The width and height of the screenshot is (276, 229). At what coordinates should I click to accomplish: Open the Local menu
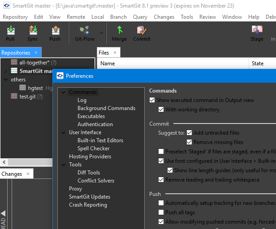point(98,17)
